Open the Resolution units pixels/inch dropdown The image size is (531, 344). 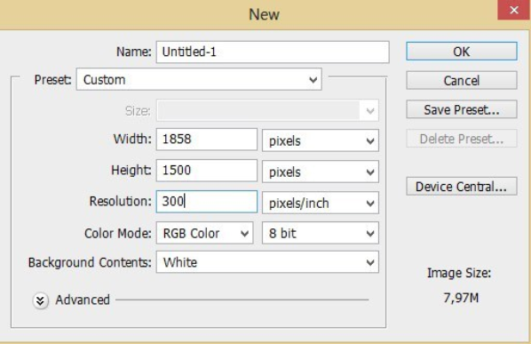coord(320,203)
